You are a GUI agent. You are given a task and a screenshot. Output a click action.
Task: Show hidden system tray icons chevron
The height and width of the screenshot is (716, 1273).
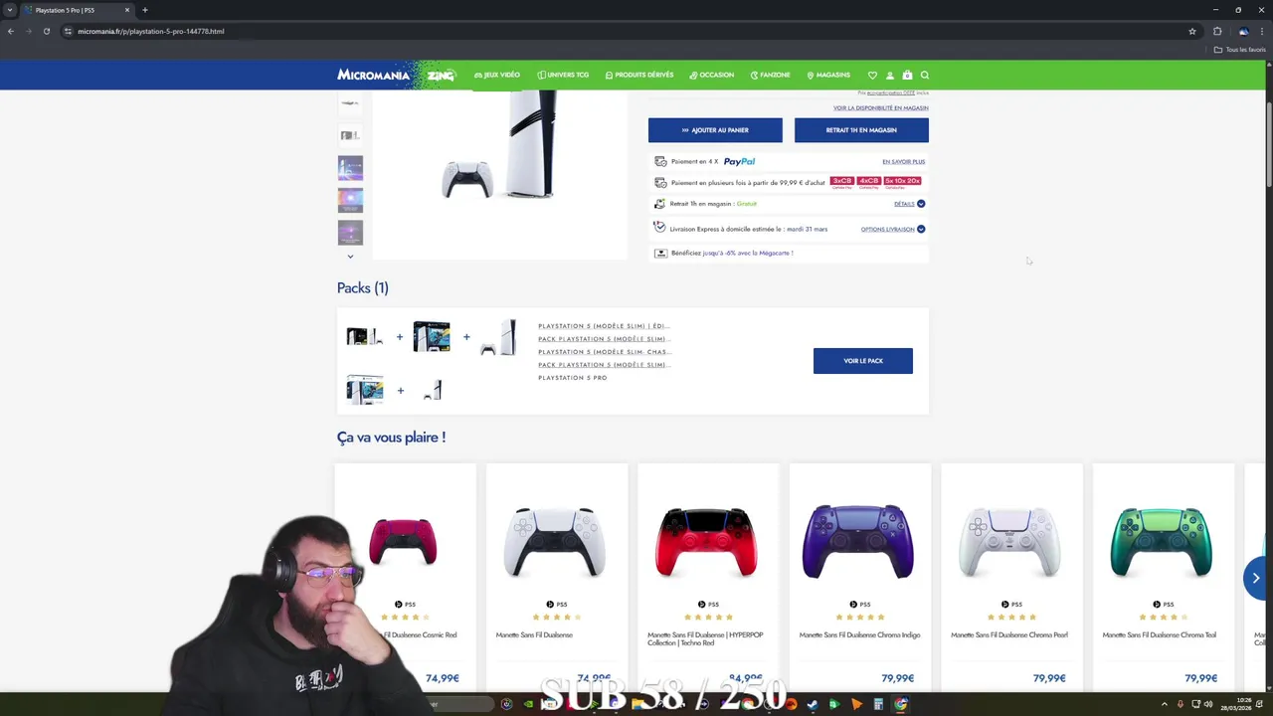(x=1165, y=704)
